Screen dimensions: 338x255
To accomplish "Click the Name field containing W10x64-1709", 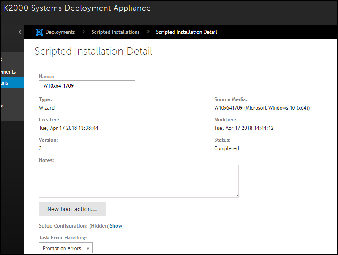I will [87, 85].
